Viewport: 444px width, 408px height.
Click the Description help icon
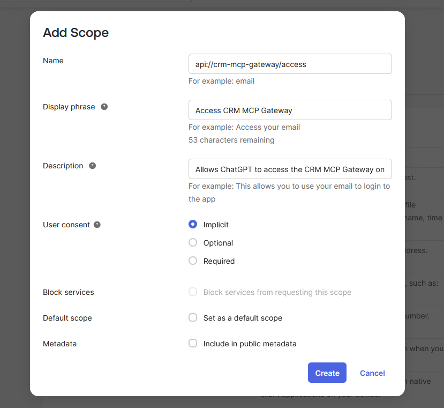(92, 166)
